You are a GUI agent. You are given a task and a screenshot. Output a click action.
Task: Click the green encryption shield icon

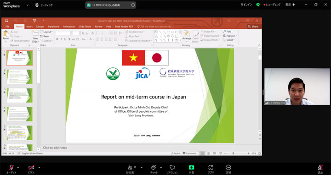pyautogui.click(x=258, y=5)
